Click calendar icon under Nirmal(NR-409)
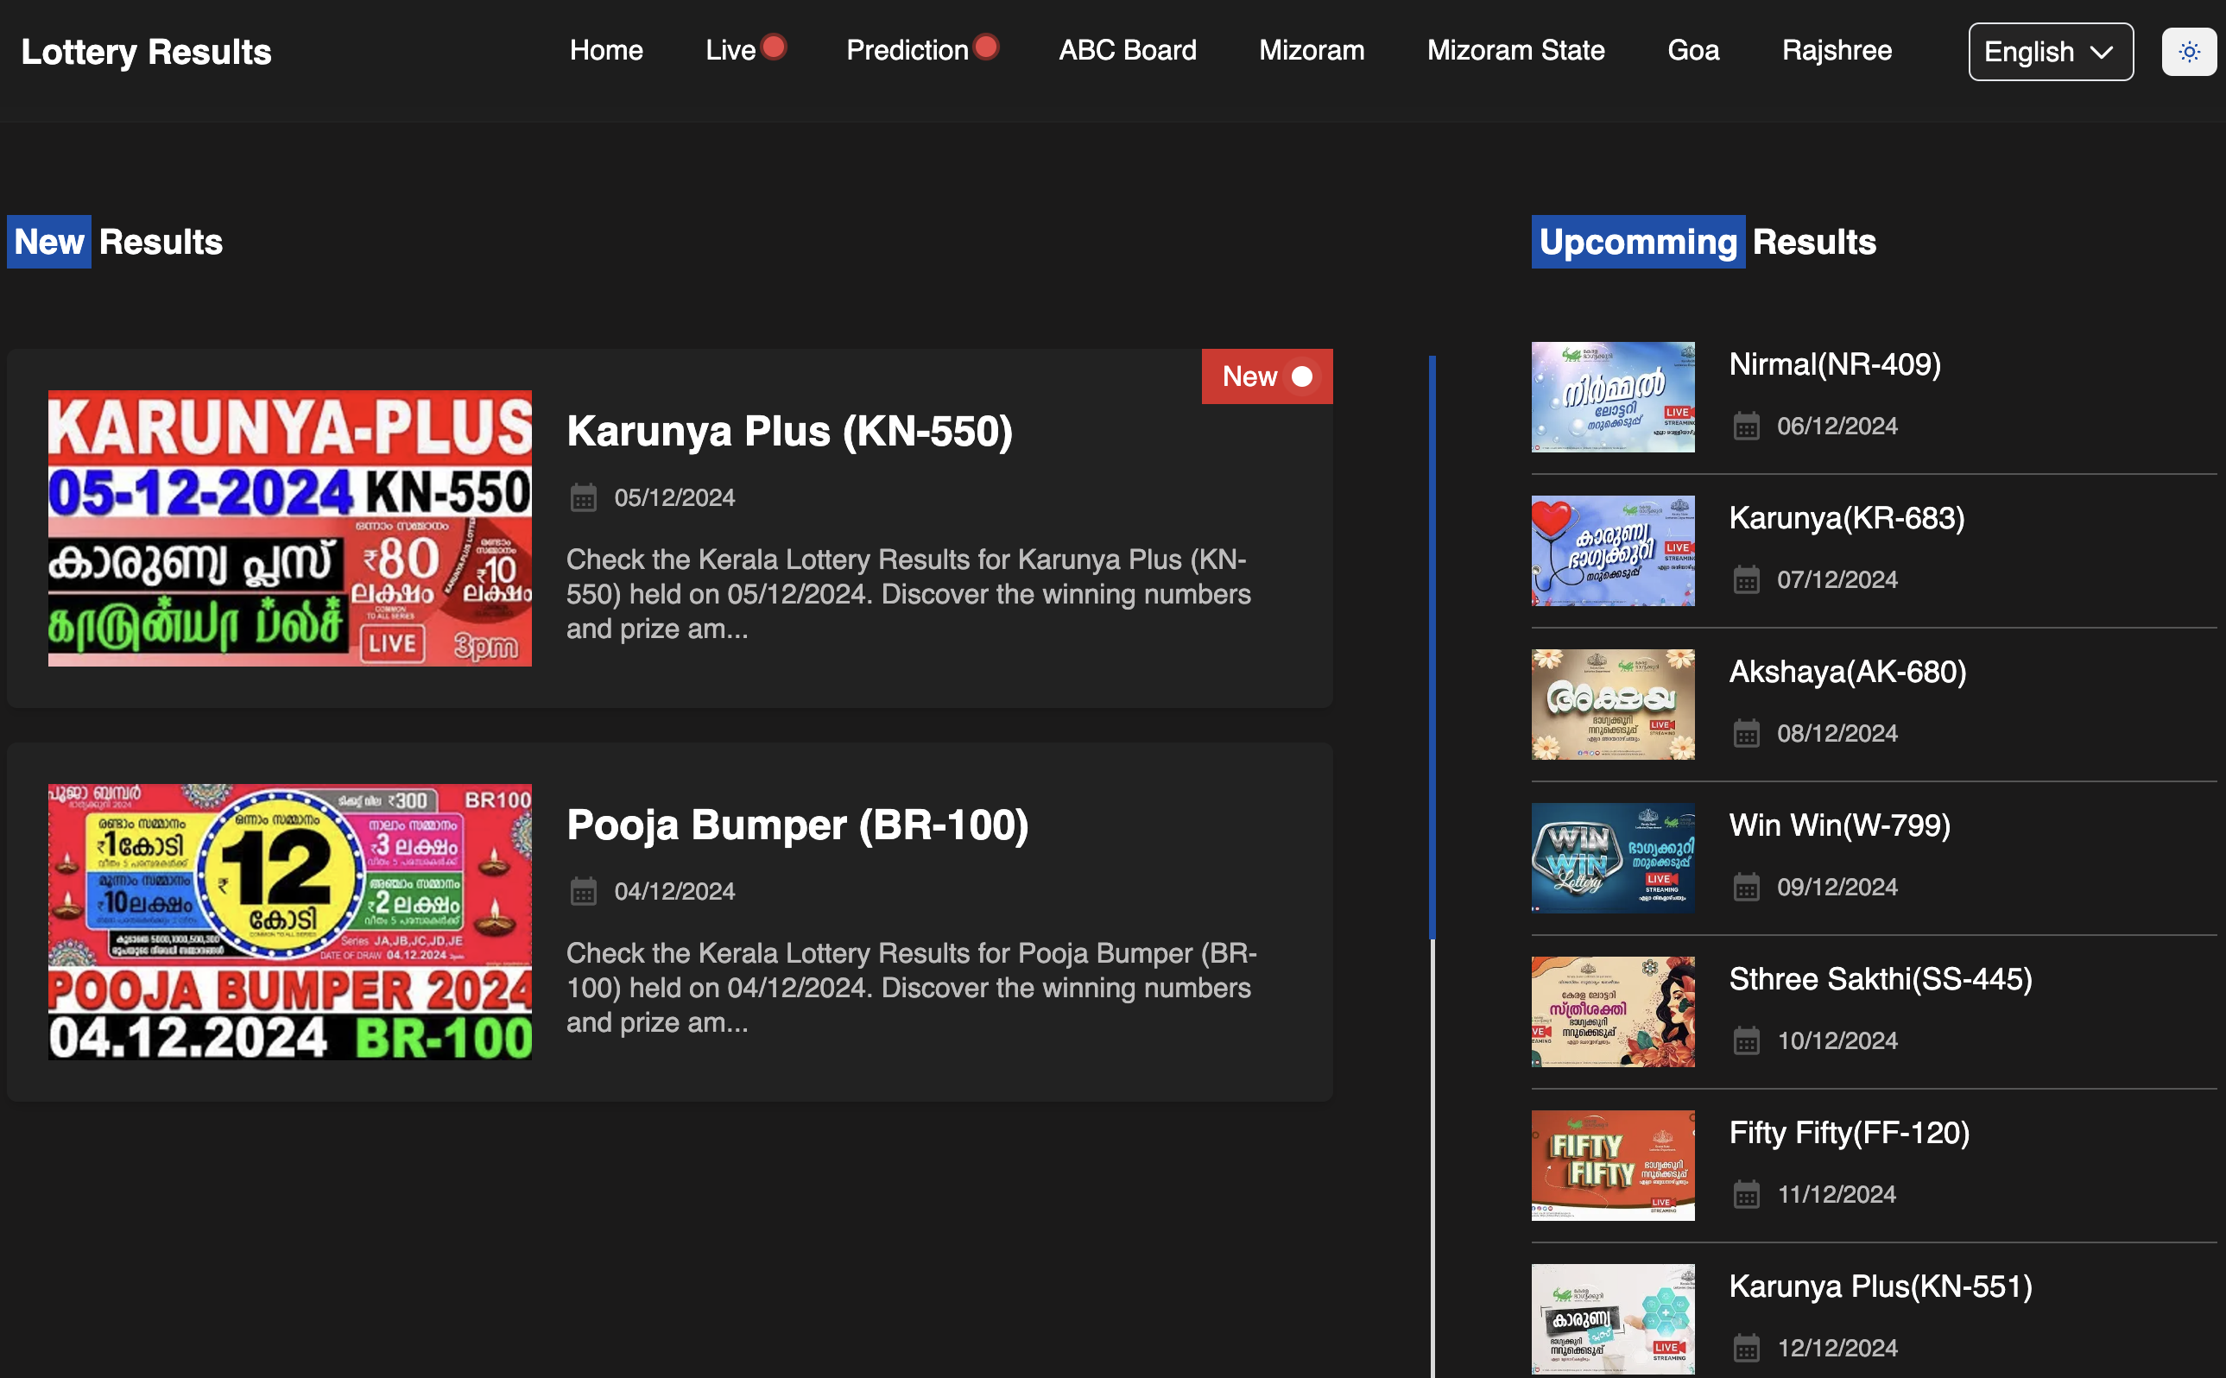Image resolution: width=2226 pixels, height=1378 pixels. pos(1746,426)
